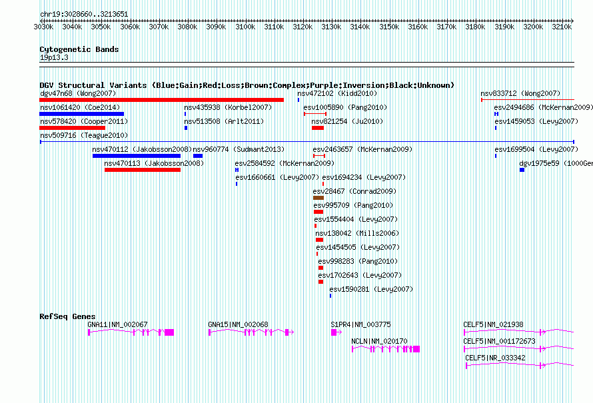Open nsv578420 (Cooper2011) variant

coord(84,121)
